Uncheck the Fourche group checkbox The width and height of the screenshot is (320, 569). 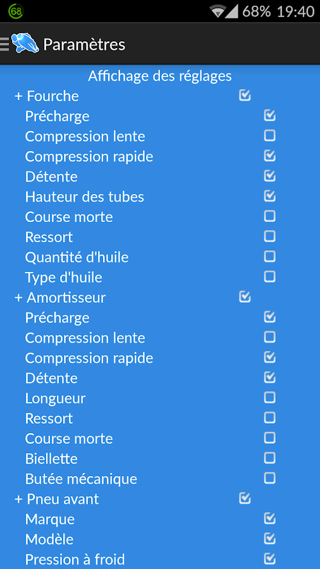coord(245,95)
